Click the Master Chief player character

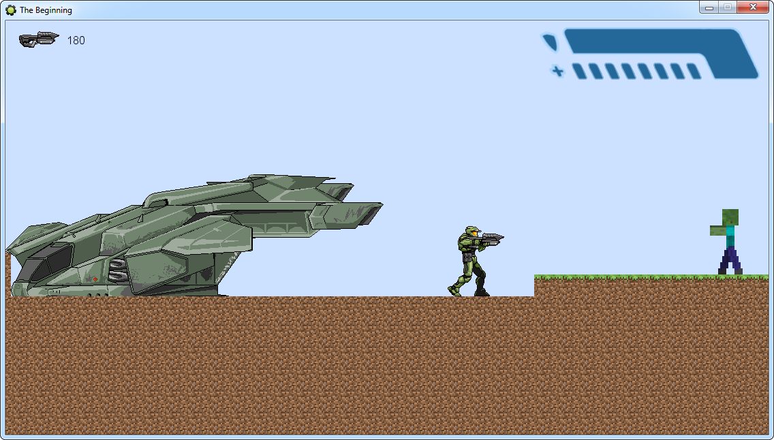(476, 261)
